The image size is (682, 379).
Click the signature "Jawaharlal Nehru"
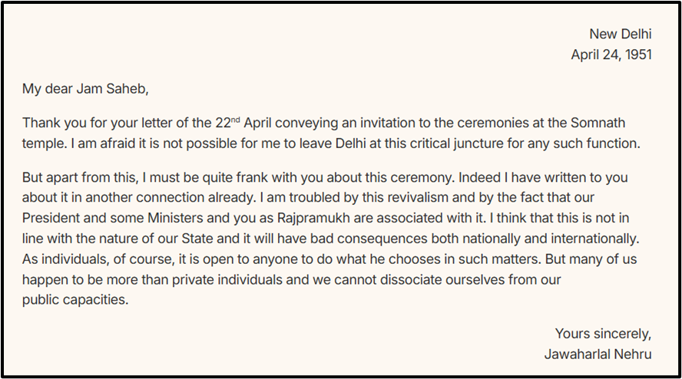click(x=598, y=354)
